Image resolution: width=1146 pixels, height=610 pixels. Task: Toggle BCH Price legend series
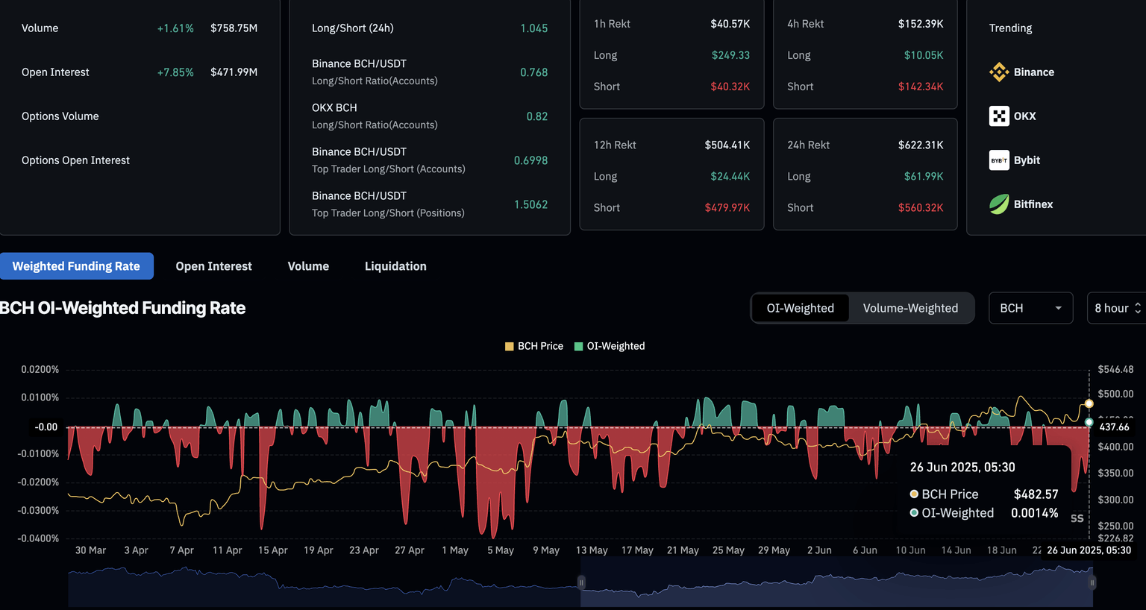click(534, 346)
